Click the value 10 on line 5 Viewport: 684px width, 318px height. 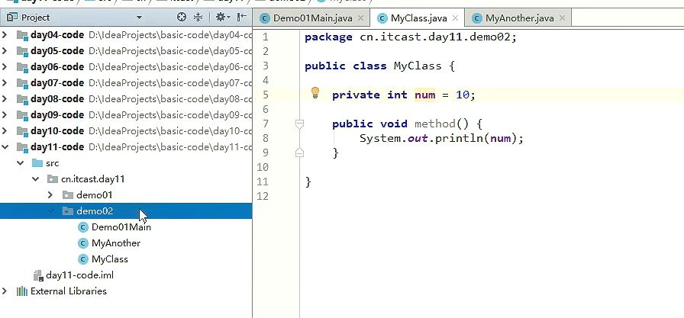tap(463, 95)
